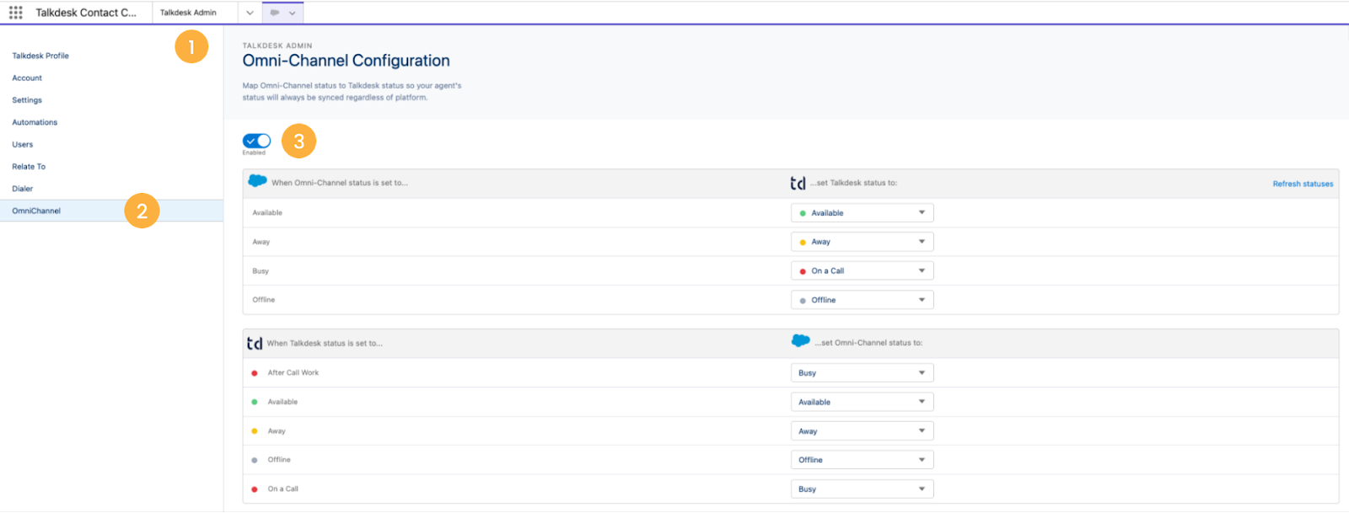1349x513 pixels.
Task: Select OmniChannel in the sidebar
Action: tap(111, 211)
